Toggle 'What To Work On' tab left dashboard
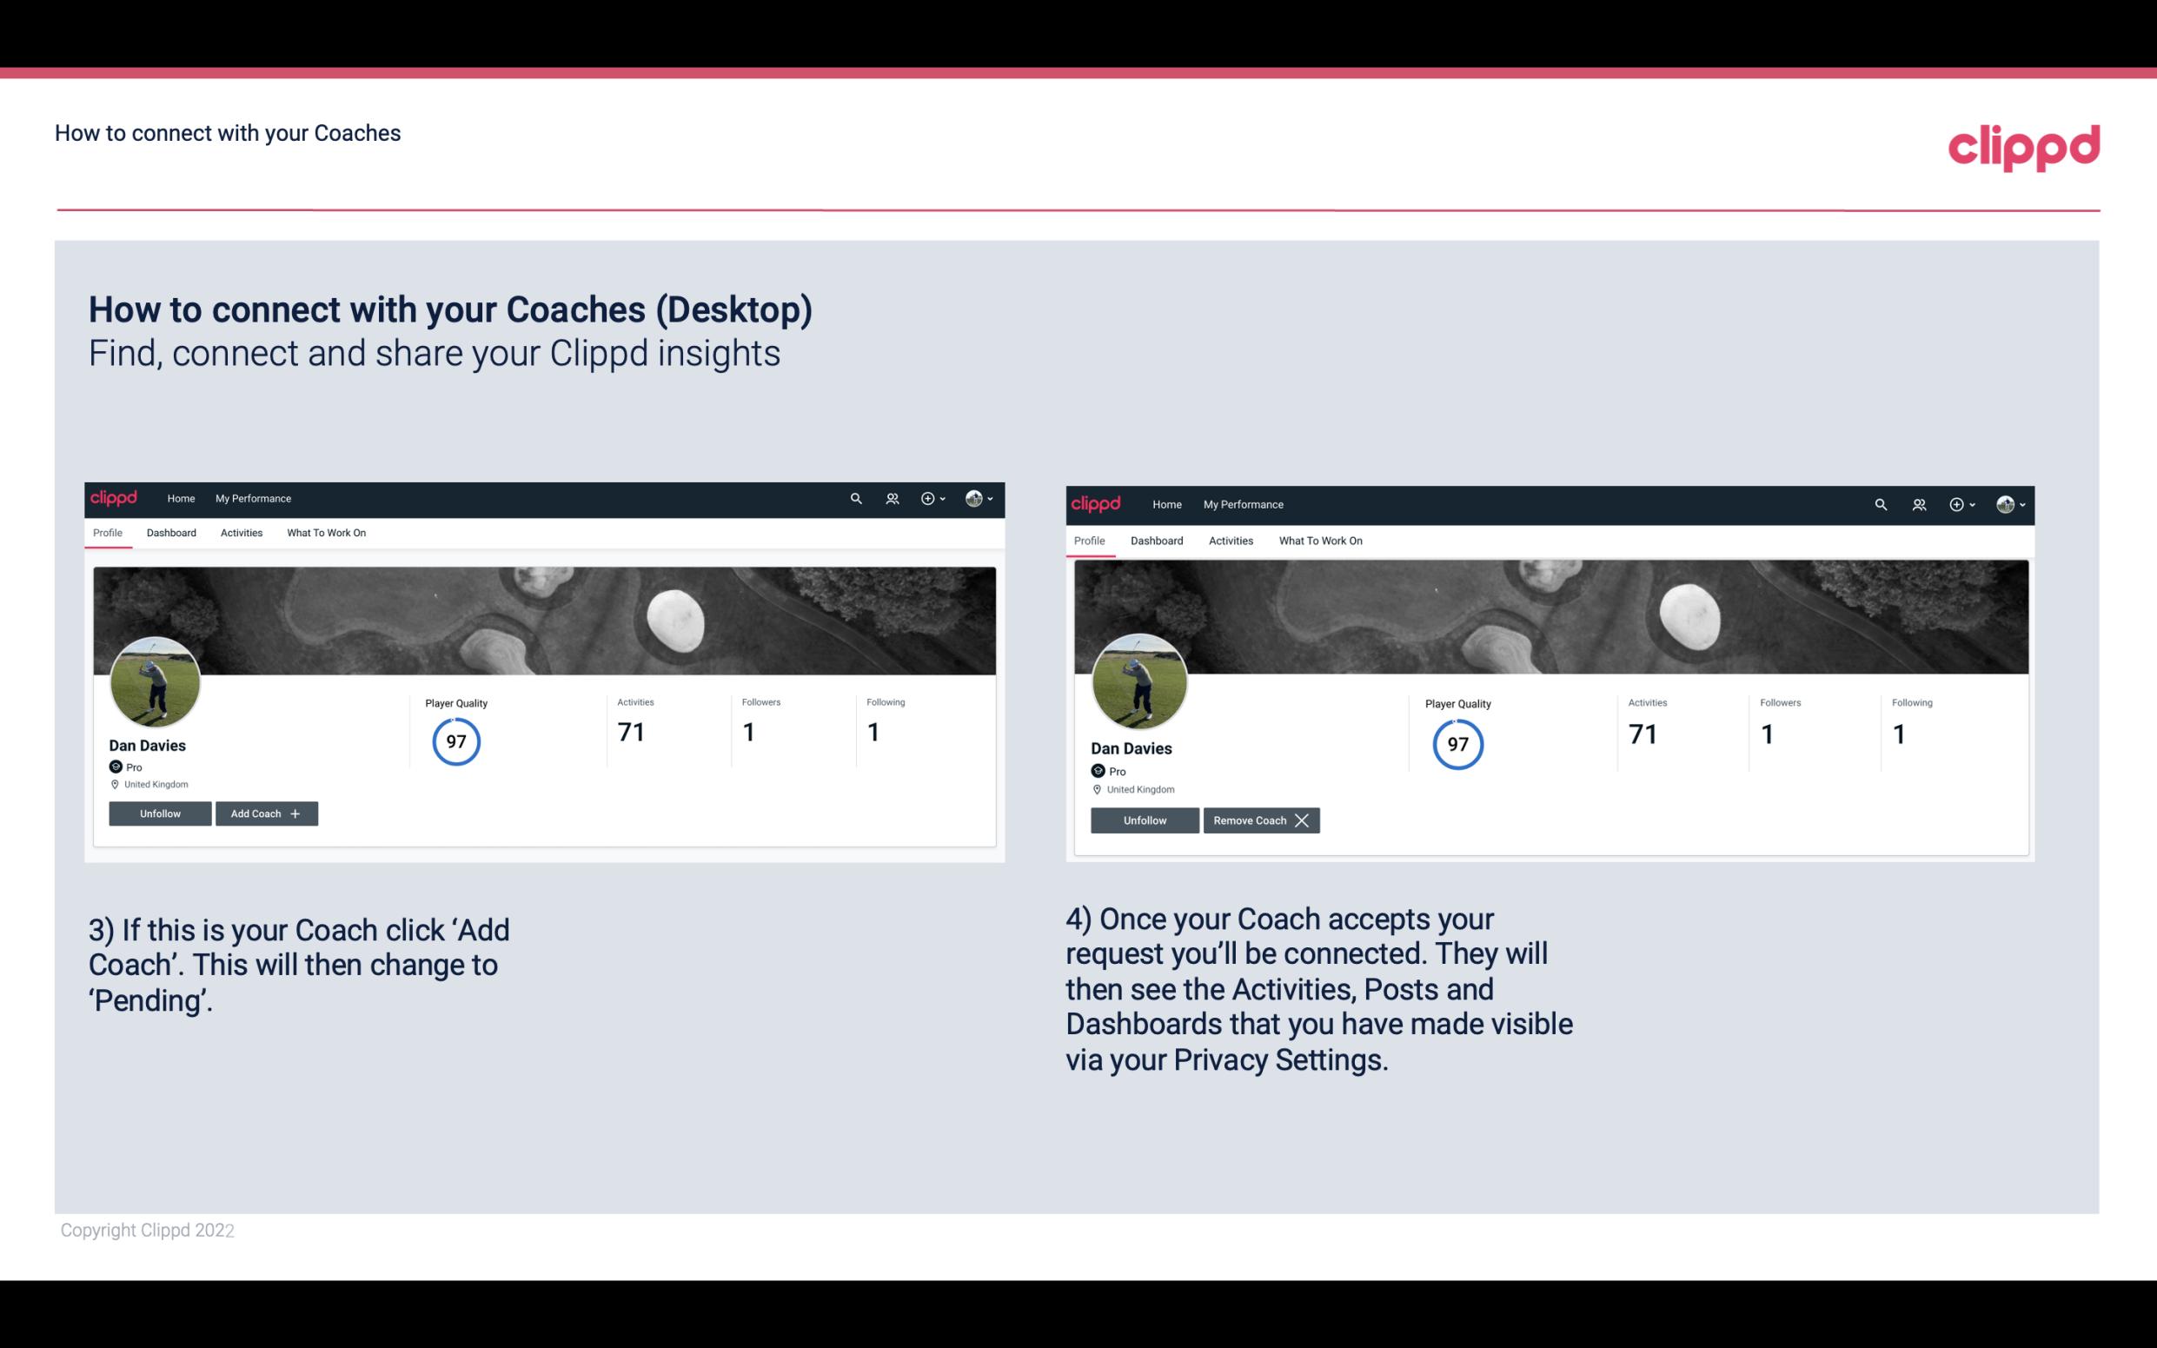Image resolution: width=2157 pixels, height=1348 pixels. (324, 531)
